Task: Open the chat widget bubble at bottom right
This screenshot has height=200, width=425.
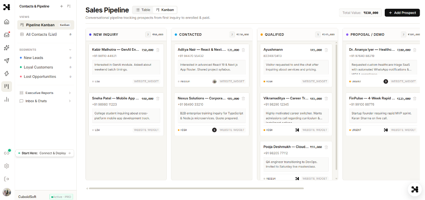Action: (x=415, y=190)
